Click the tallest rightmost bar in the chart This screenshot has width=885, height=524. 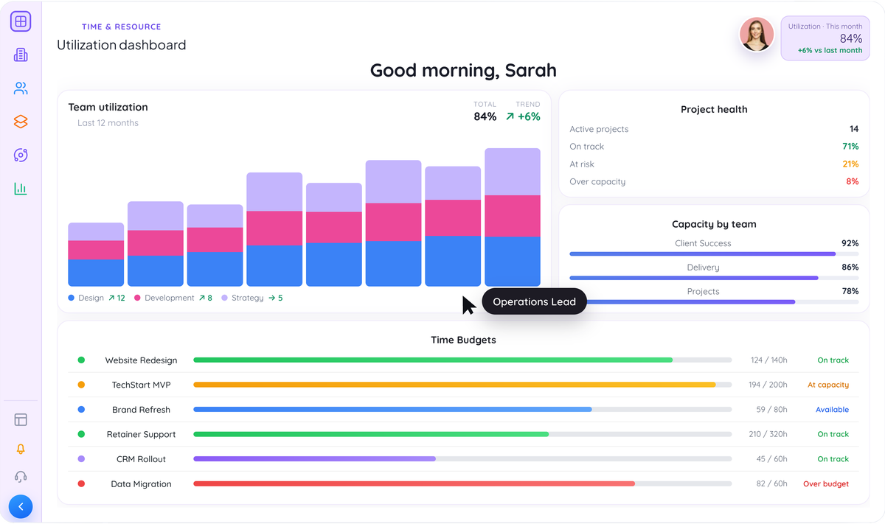[513, 217]
